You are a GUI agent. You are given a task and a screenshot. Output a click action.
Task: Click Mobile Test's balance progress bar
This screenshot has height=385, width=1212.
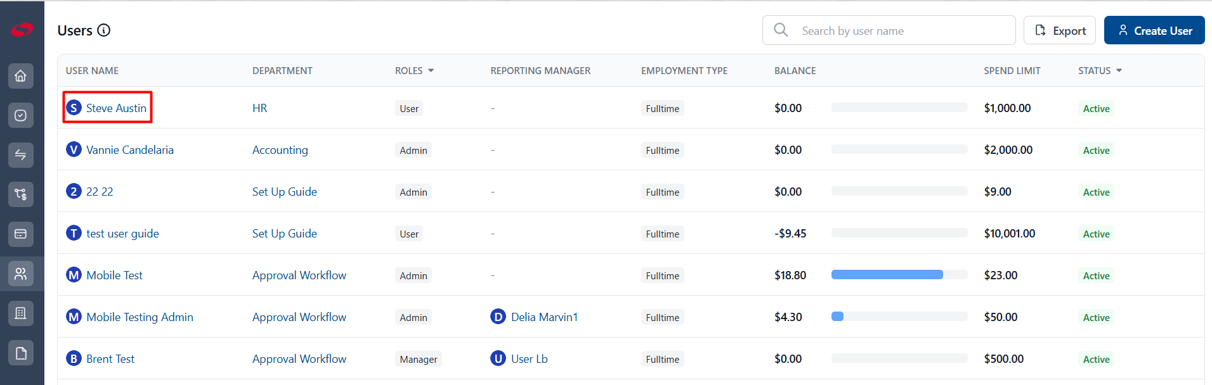click(x=899, y=275)
